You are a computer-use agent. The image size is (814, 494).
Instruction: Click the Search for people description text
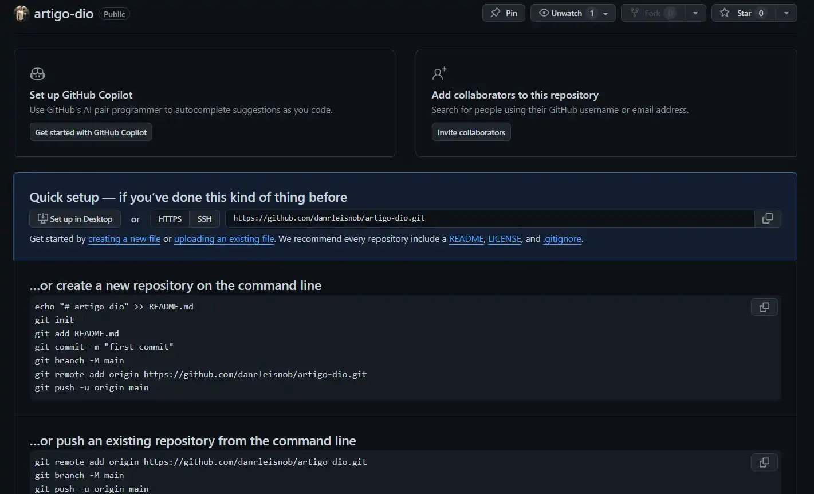560,110
